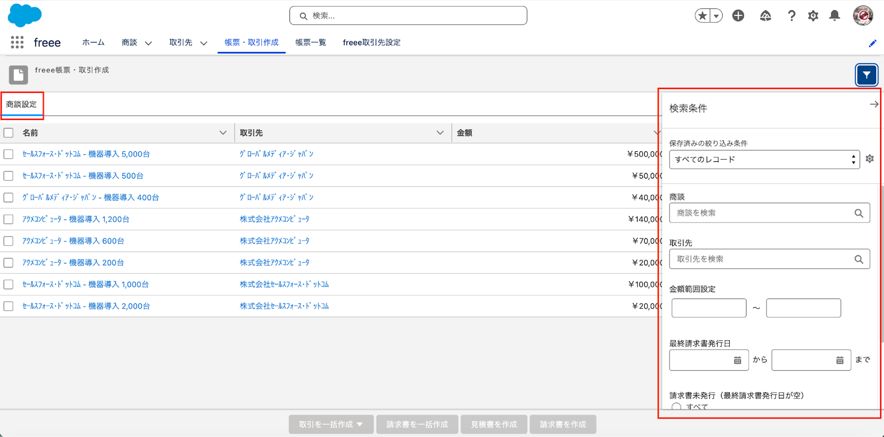Click the maximum amount range field

[x=803, y=308]
